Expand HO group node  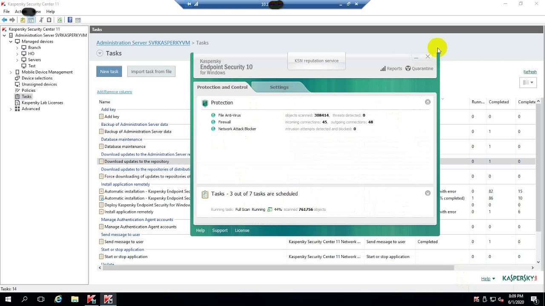click(x=17, y=54)
